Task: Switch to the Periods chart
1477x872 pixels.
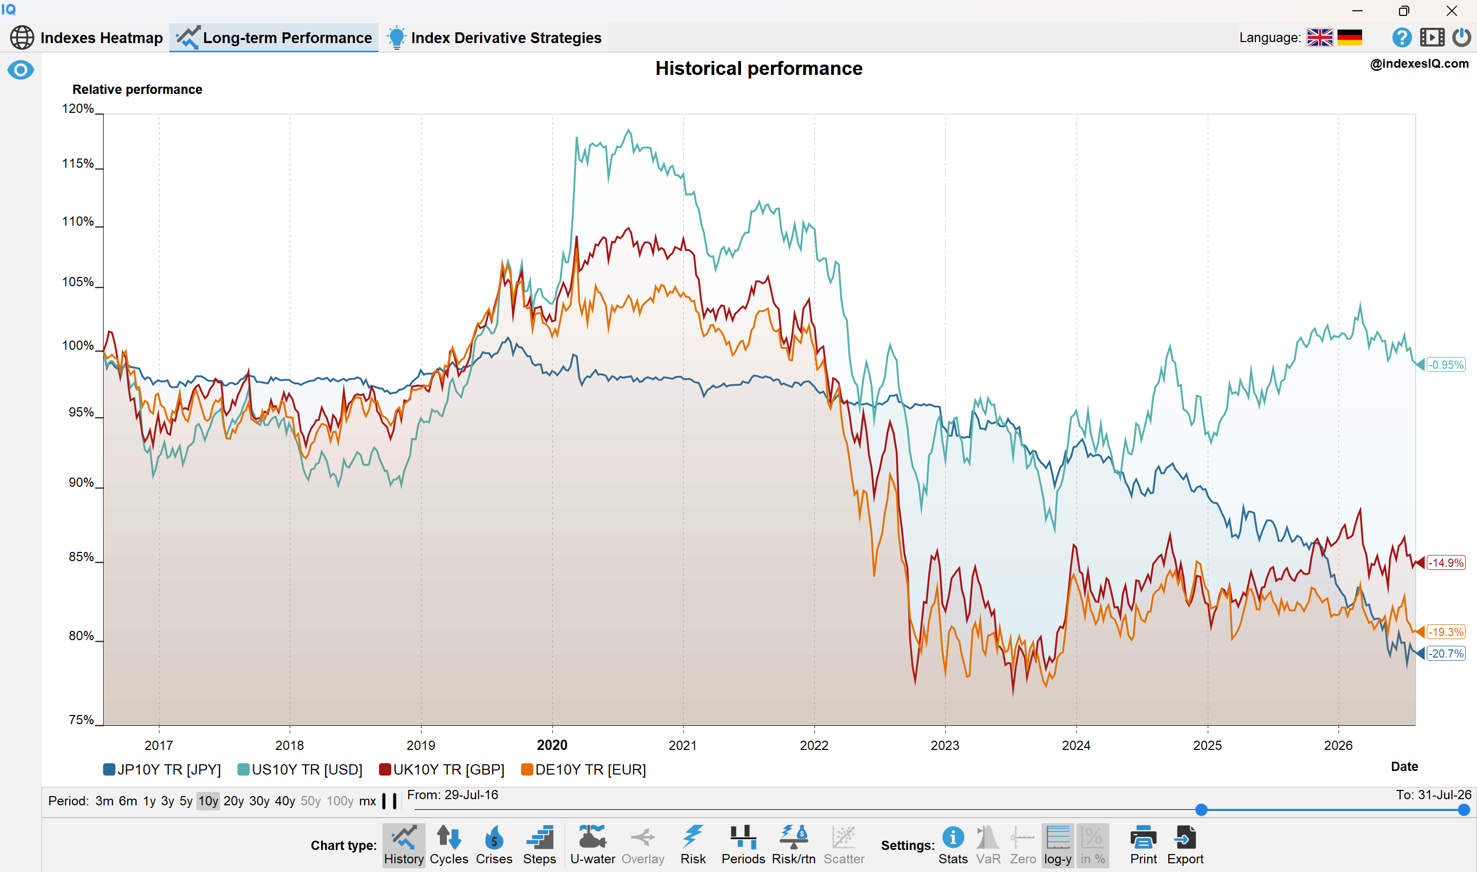Action: (x=743, y=845)
